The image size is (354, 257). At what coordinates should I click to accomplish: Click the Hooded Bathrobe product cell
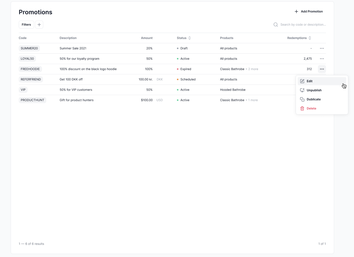233,90
